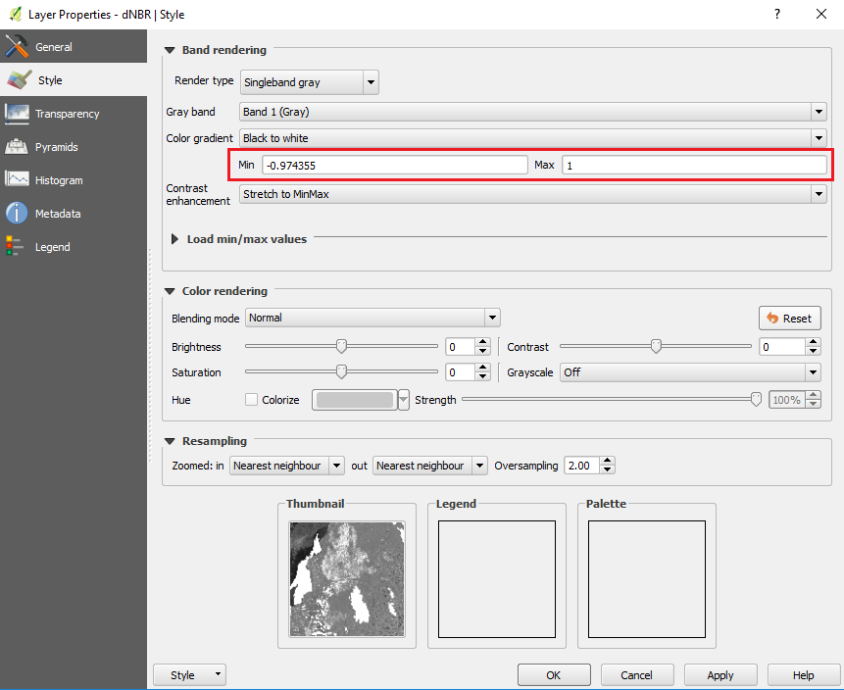Enable the Colorize checkbox

[251, 400]
